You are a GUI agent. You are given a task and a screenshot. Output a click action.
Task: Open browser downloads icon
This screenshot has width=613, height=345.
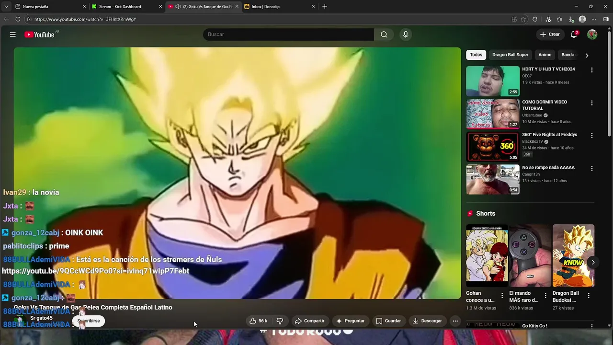[x=571, y=19]
